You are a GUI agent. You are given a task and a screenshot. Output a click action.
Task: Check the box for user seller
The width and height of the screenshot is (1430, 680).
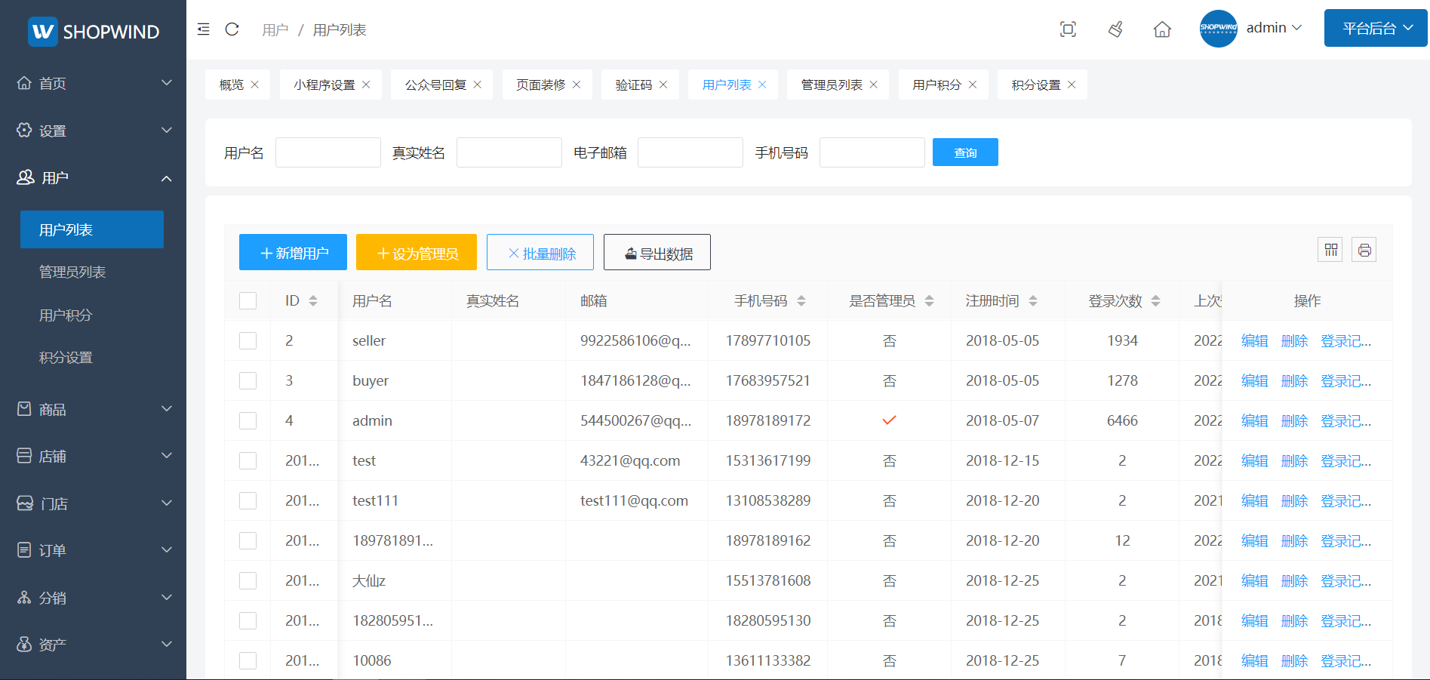tap(248, 341)
